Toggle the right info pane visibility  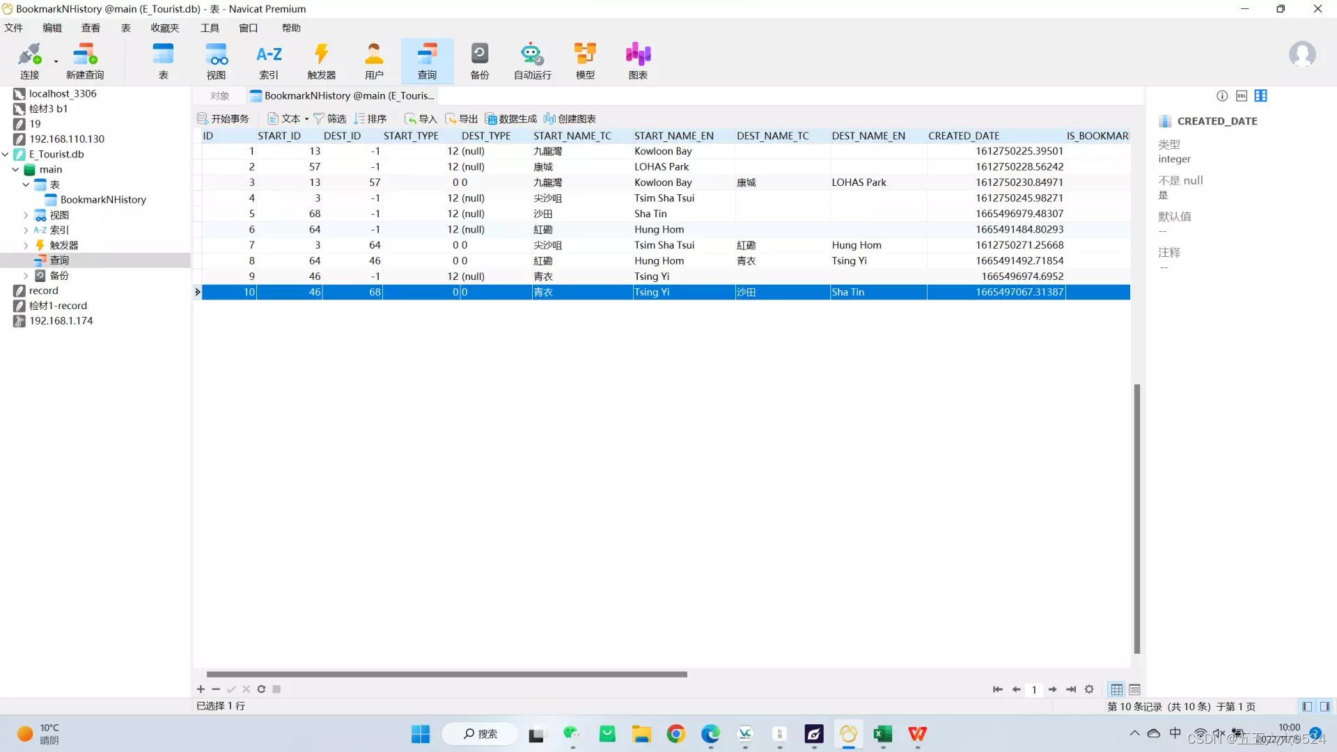point(1324,706)
